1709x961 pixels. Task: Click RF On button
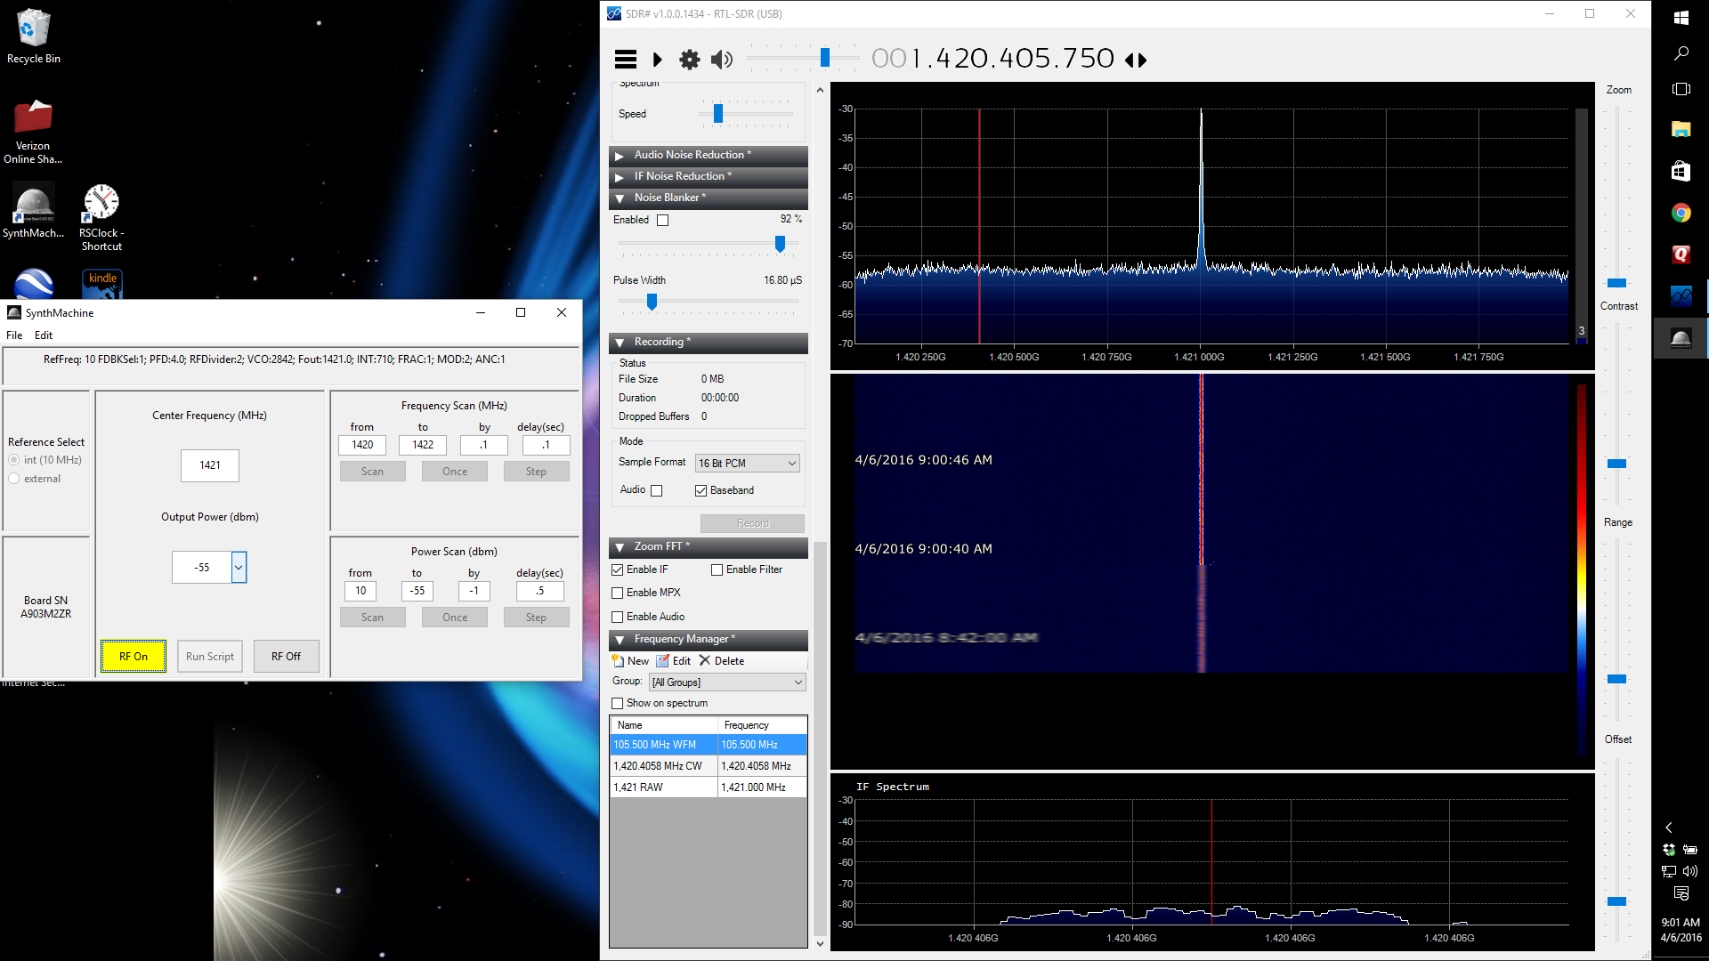[x=134, y=657]
